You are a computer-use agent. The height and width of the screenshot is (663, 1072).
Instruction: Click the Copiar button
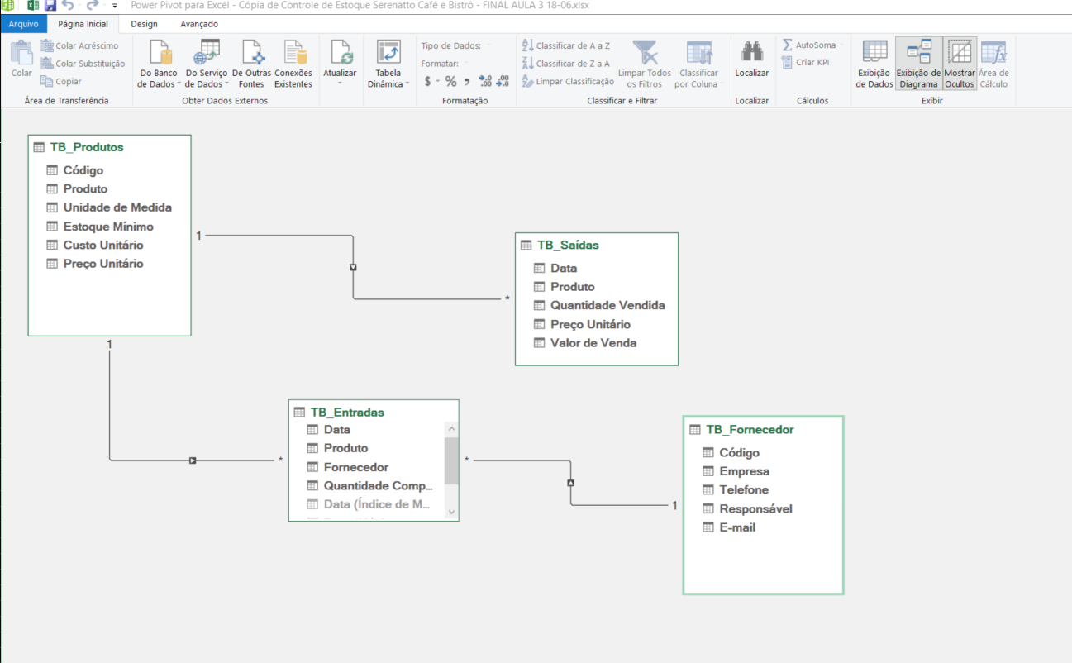(62, 81)
